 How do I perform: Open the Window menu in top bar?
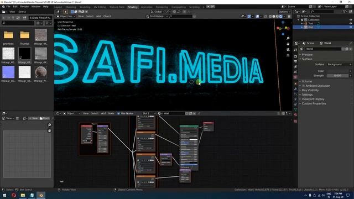pos(36,7)
